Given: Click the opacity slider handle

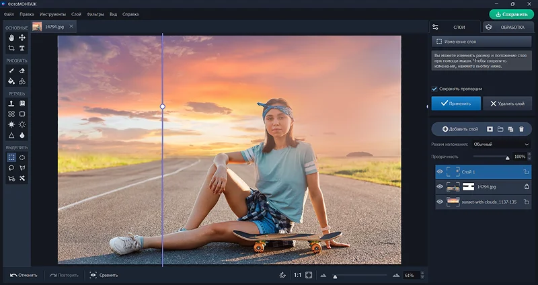Looking at the screenshot, I should (x=508, y=158).
